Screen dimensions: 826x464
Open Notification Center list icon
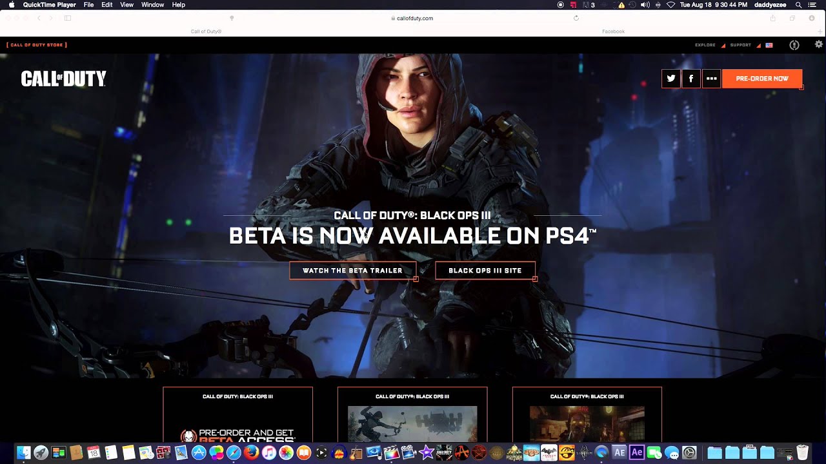click(x=812, y=5)
